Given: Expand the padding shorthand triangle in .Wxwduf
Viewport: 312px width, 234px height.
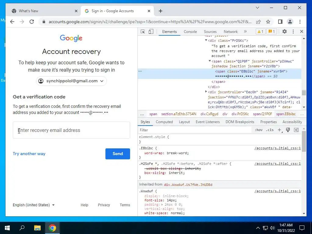Looking at the screenshot, I should [x=162, y=204].
